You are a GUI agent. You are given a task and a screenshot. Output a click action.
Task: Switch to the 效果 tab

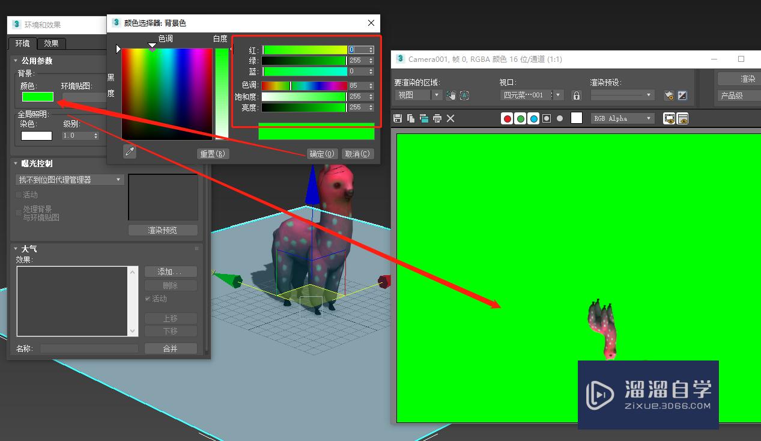tap(52, 43)
